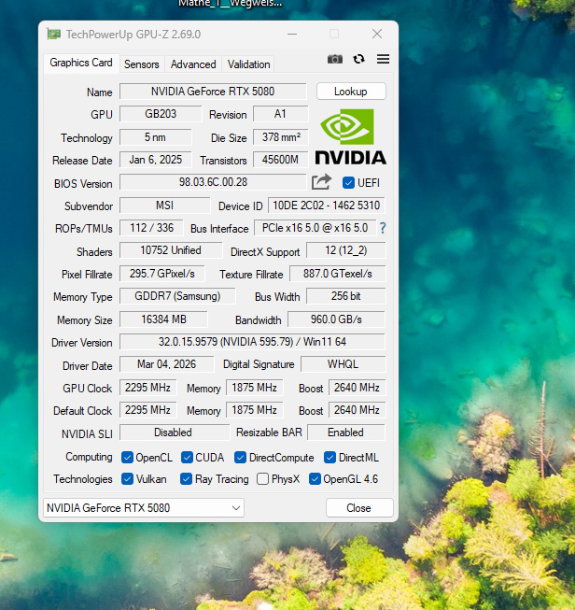Screen dimensions: 575x610
Task: Click the Resizable BAR field Enabled
Action: (x=346, y=433)
